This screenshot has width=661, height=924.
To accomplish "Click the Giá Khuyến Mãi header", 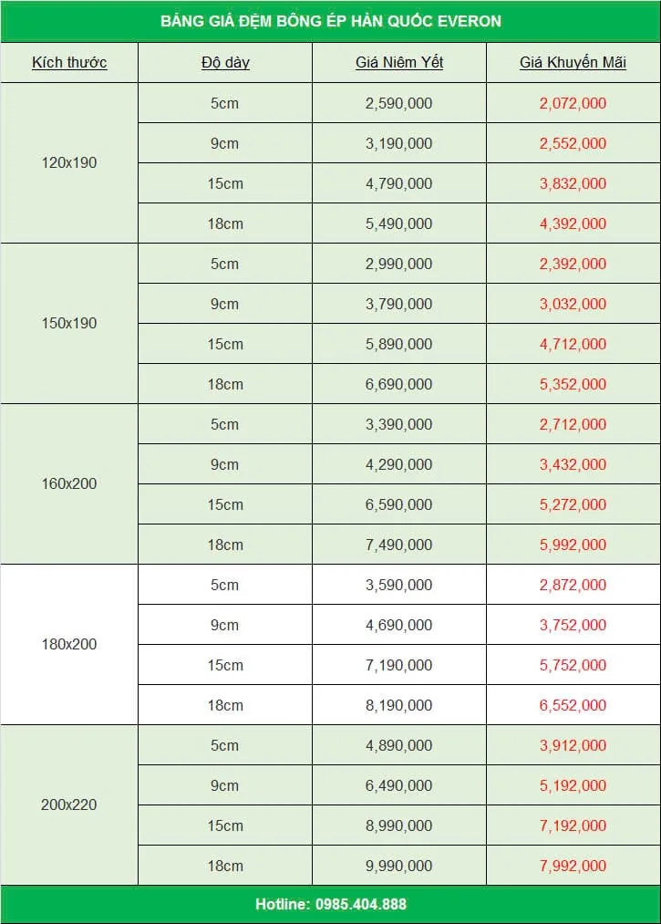I will click(573, 62).
